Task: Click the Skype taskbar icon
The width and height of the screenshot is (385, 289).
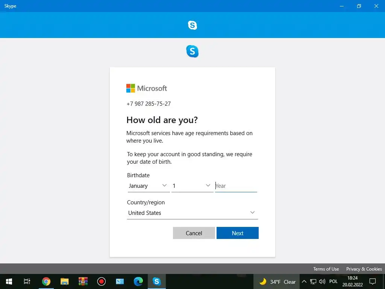Action: coord(157,281)
